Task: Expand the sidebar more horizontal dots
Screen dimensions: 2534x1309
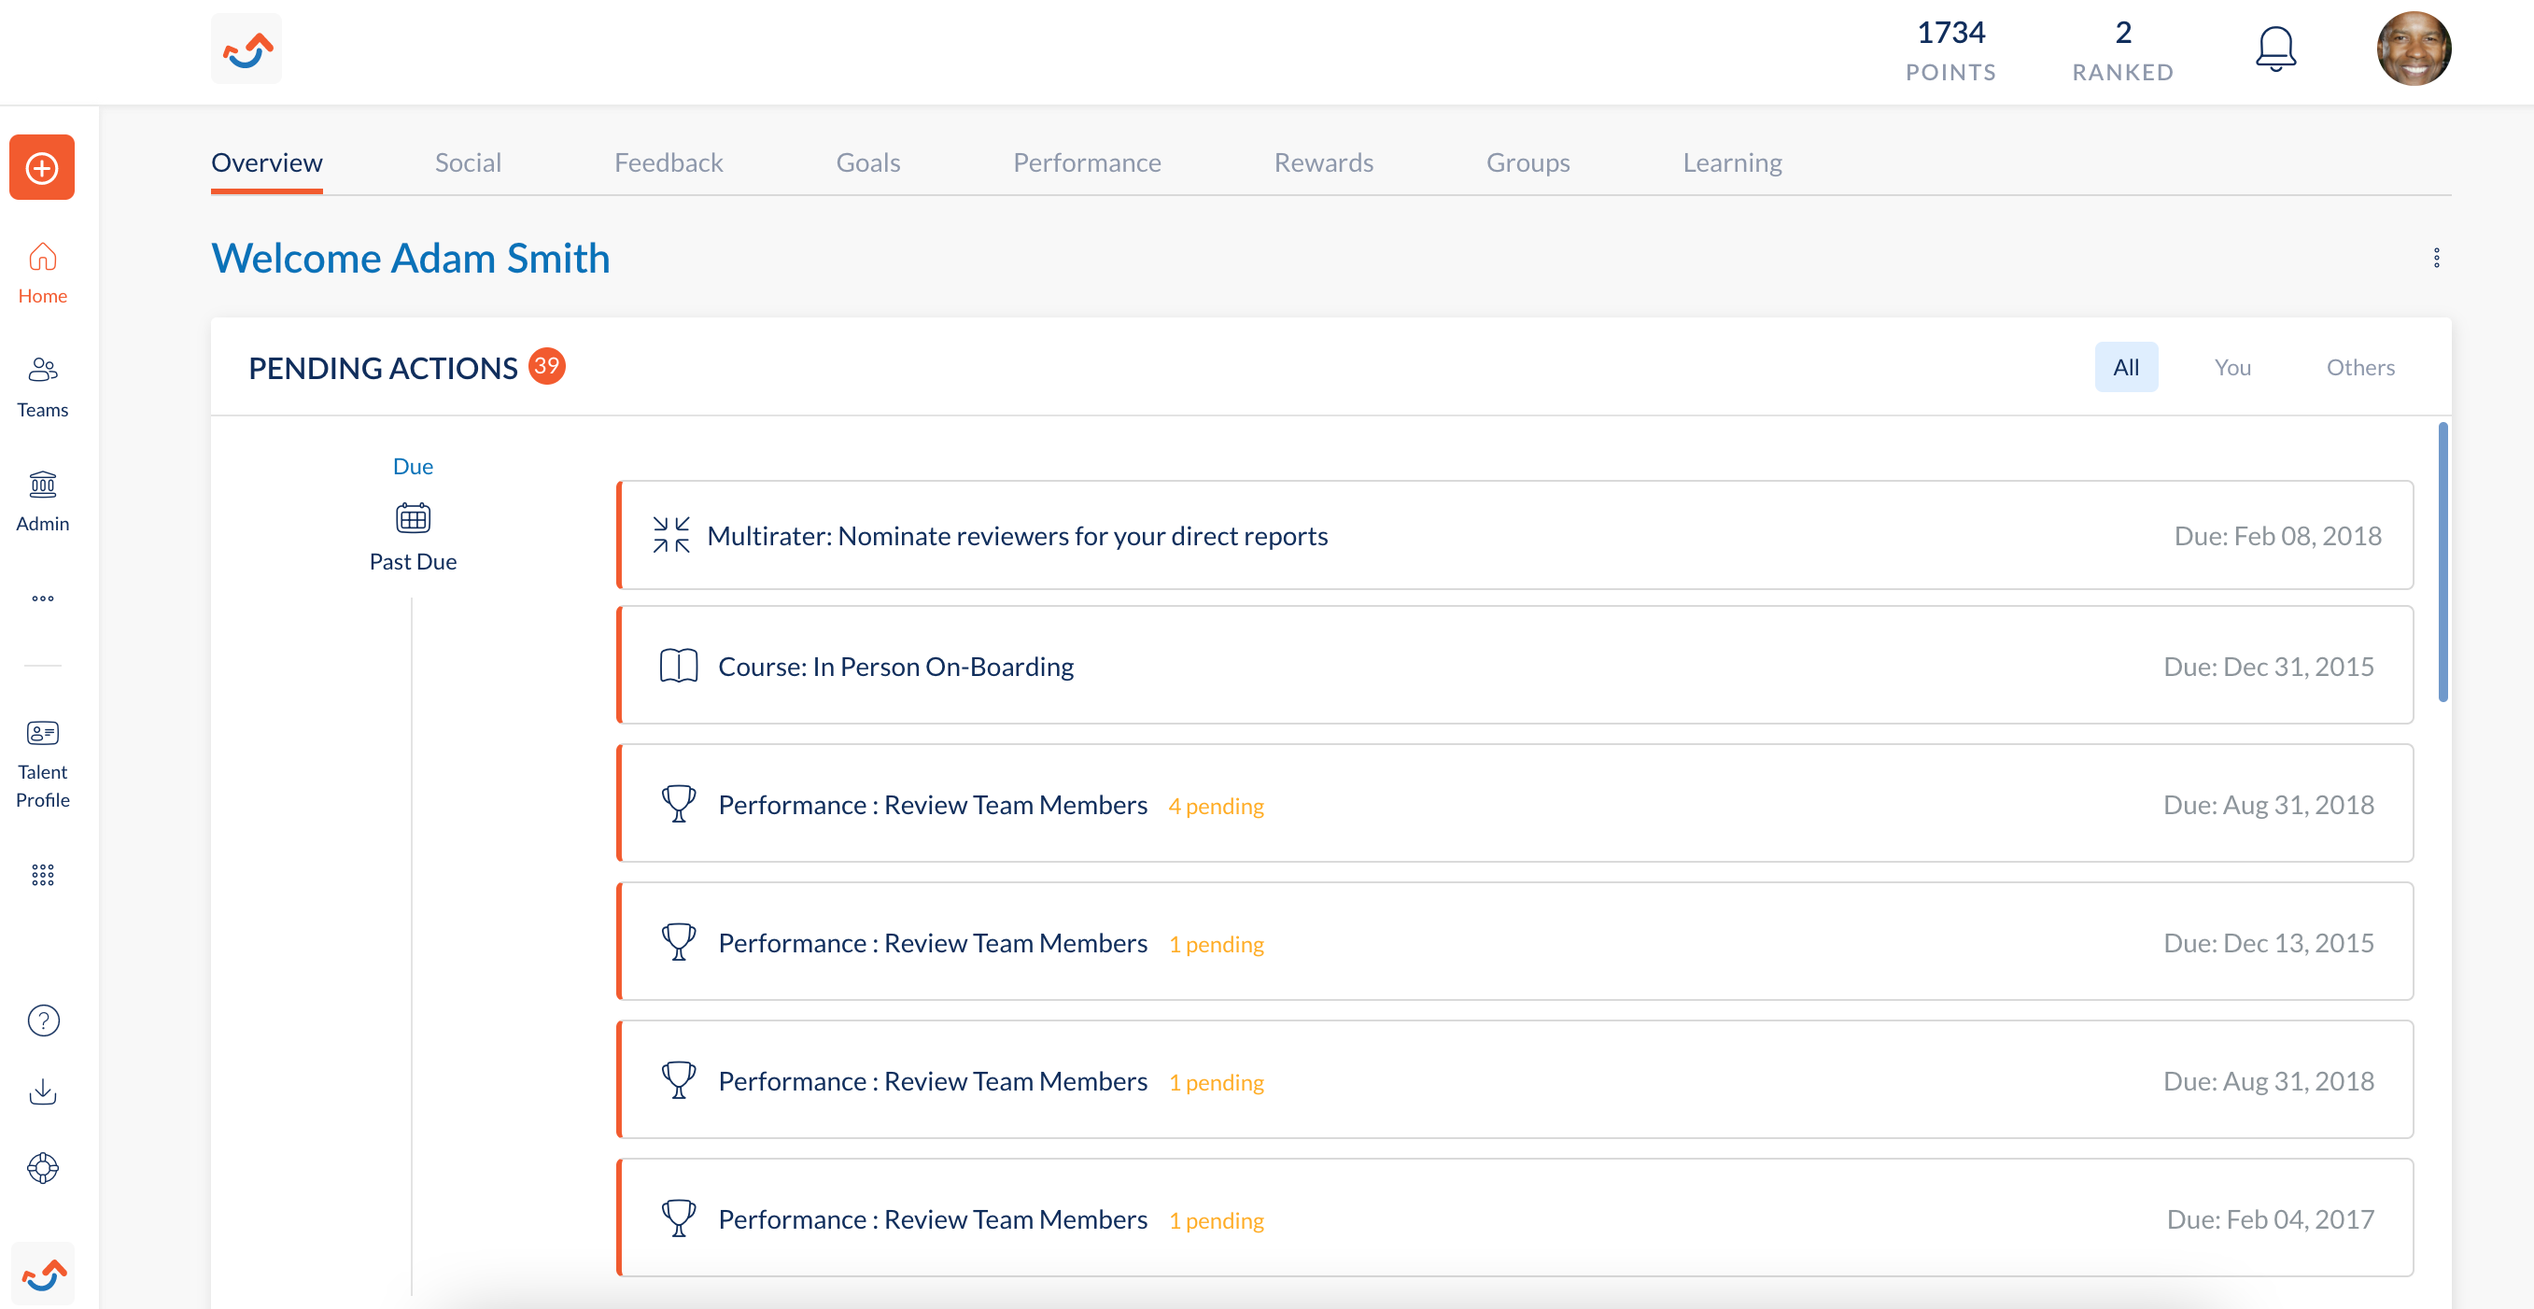Action: 42,598
